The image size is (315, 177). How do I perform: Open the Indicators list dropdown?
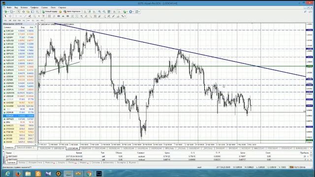click(126, 12)
